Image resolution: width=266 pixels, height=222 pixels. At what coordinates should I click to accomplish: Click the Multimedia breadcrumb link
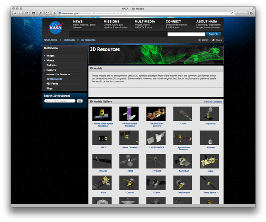click(69, 40)
